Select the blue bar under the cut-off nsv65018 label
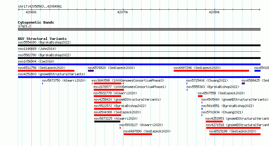 click(258, 71)
